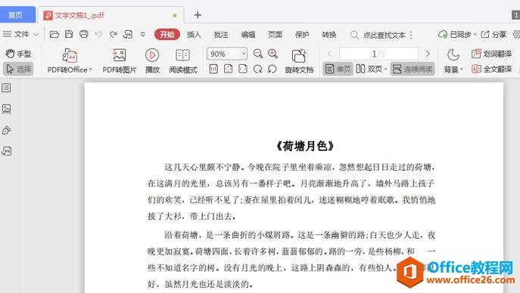Open the thumbnails panel in sidebar
Viewport: 520px width, 293px height.
pos(6,109)
